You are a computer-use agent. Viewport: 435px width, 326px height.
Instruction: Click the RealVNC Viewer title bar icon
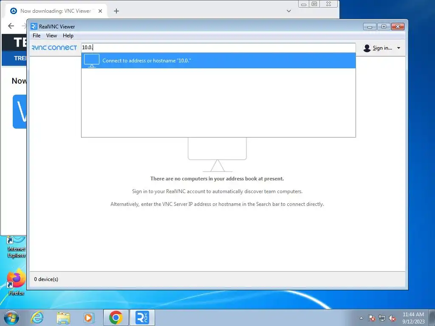(x=34, y=26)
